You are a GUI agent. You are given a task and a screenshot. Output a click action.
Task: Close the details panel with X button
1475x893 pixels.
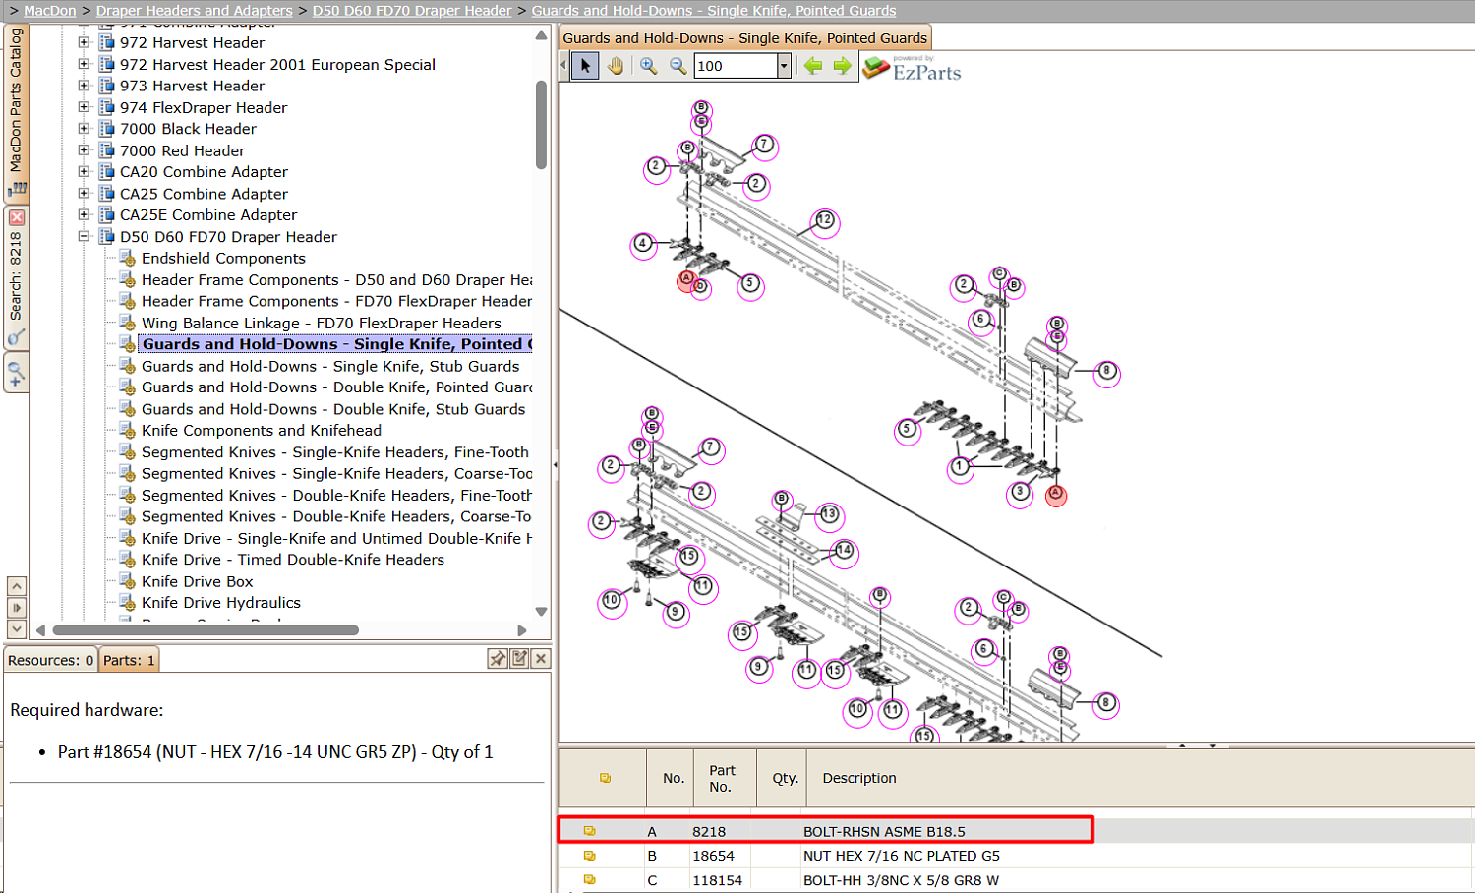point(541,659)
